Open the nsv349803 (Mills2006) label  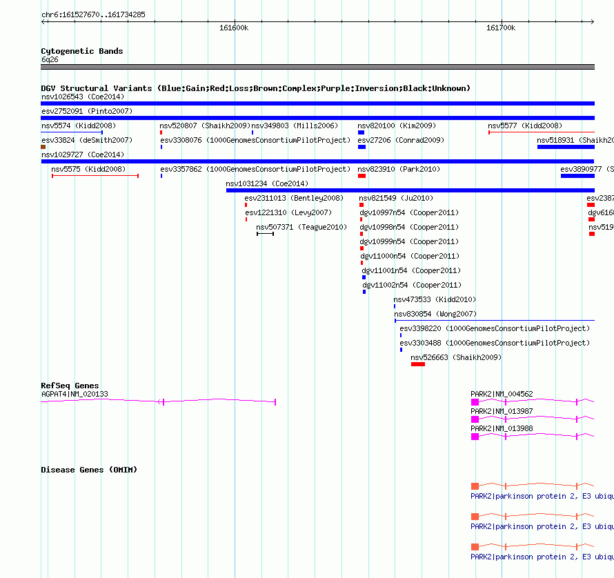[x=295, y=126]
